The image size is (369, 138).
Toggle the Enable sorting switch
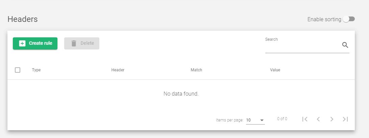349,19
